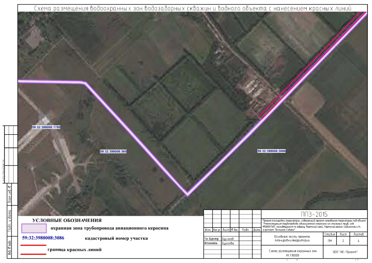Click the surname 'Буслаев'
The height and width of the screenshot is (263, 372).
[228, 239]
